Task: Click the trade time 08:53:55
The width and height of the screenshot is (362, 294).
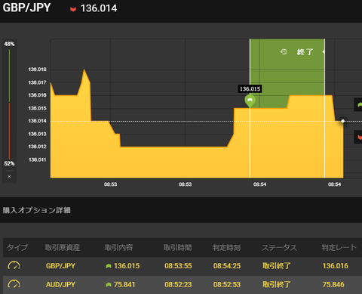Action: click(x=178, y=266)
